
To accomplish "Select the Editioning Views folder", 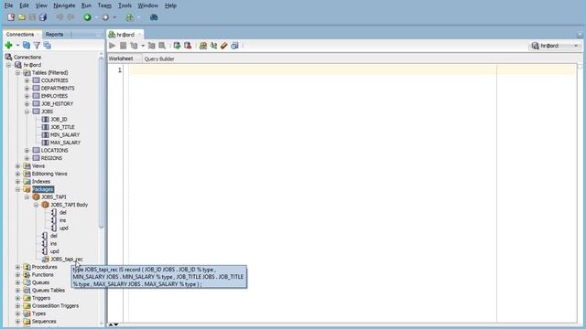I will [49, 174].
